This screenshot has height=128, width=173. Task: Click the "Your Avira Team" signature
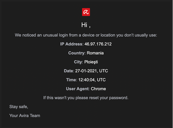[25, 116]
